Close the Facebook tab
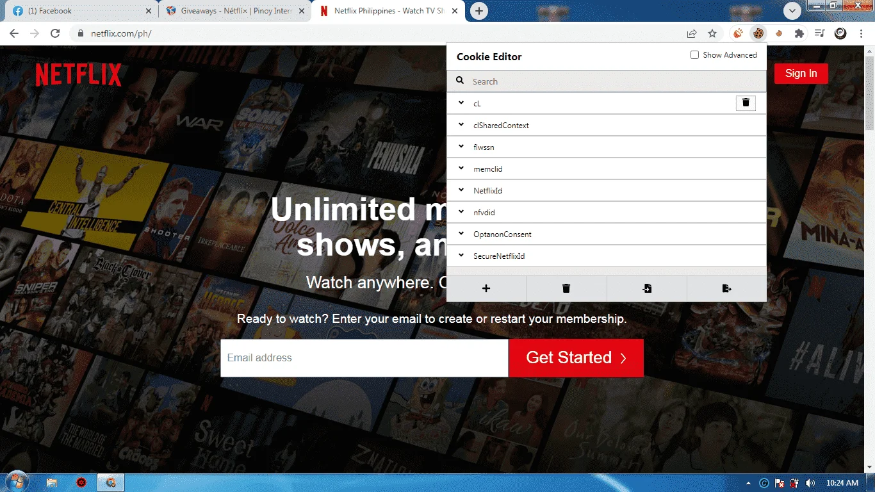875x492 pixels. click(149, 11)
